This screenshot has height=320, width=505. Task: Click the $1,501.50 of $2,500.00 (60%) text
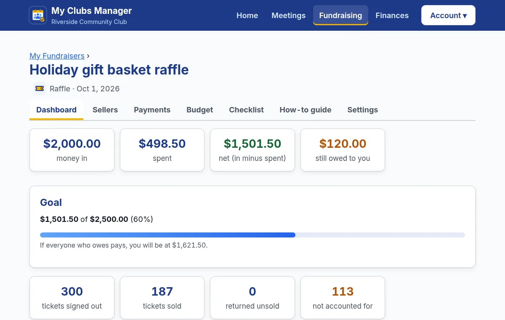pos(96,219)
